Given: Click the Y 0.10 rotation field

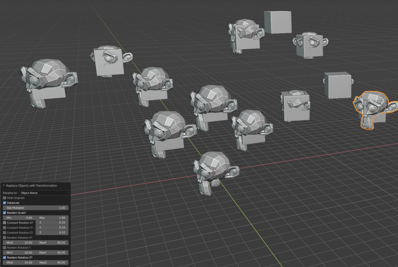Looking at the screenshot, I should pyautogui.click(x=52, y=228).
